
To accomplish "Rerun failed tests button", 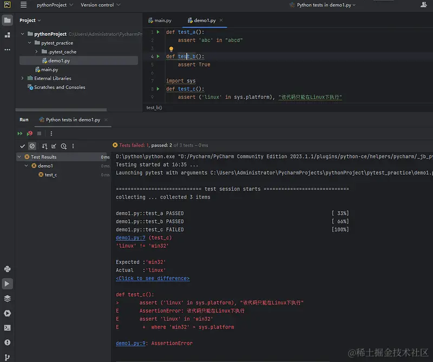I will pos(30,134).
